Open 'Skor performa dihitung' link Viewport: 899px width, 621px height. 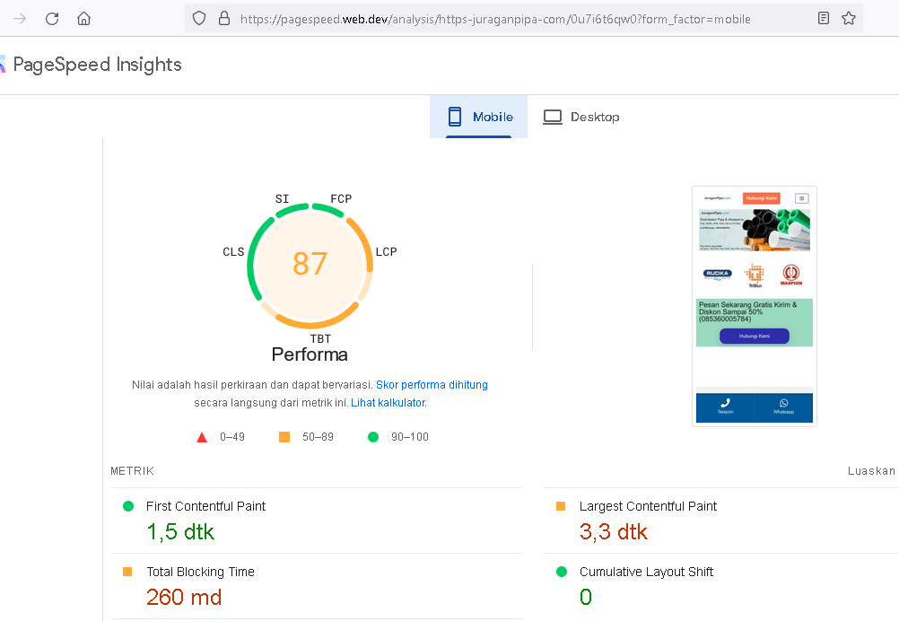432,385
